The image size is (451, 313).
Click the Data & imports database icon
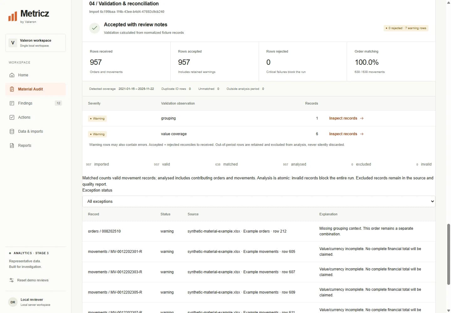(12, 131)
